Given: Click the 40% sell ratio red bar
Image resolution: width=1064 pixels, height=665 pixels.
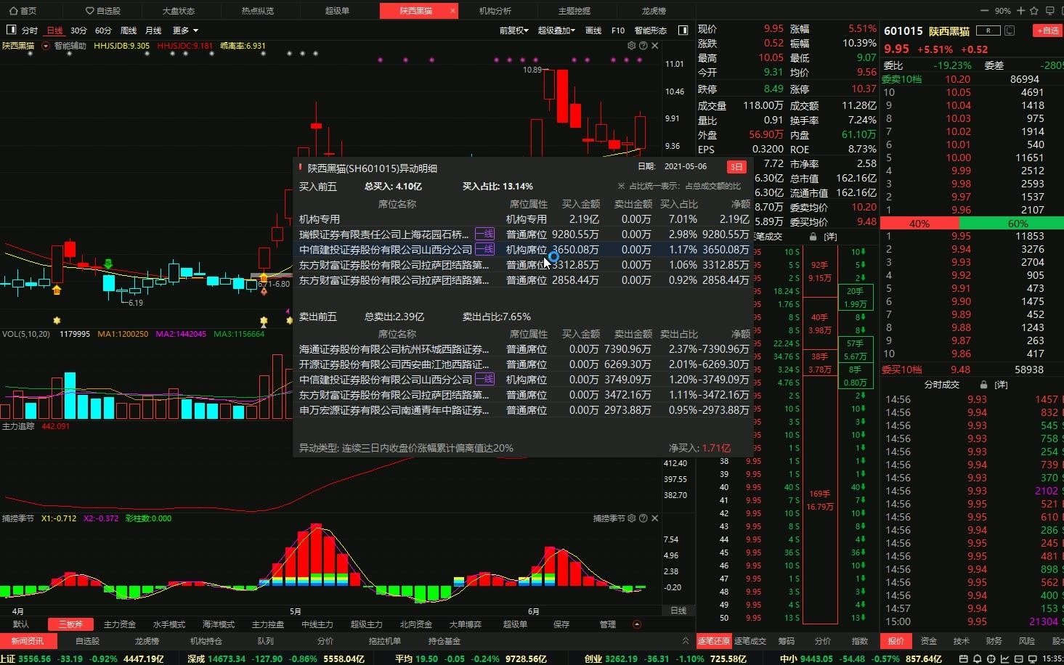Looking at the screenshot, I should tap(919, 224).
